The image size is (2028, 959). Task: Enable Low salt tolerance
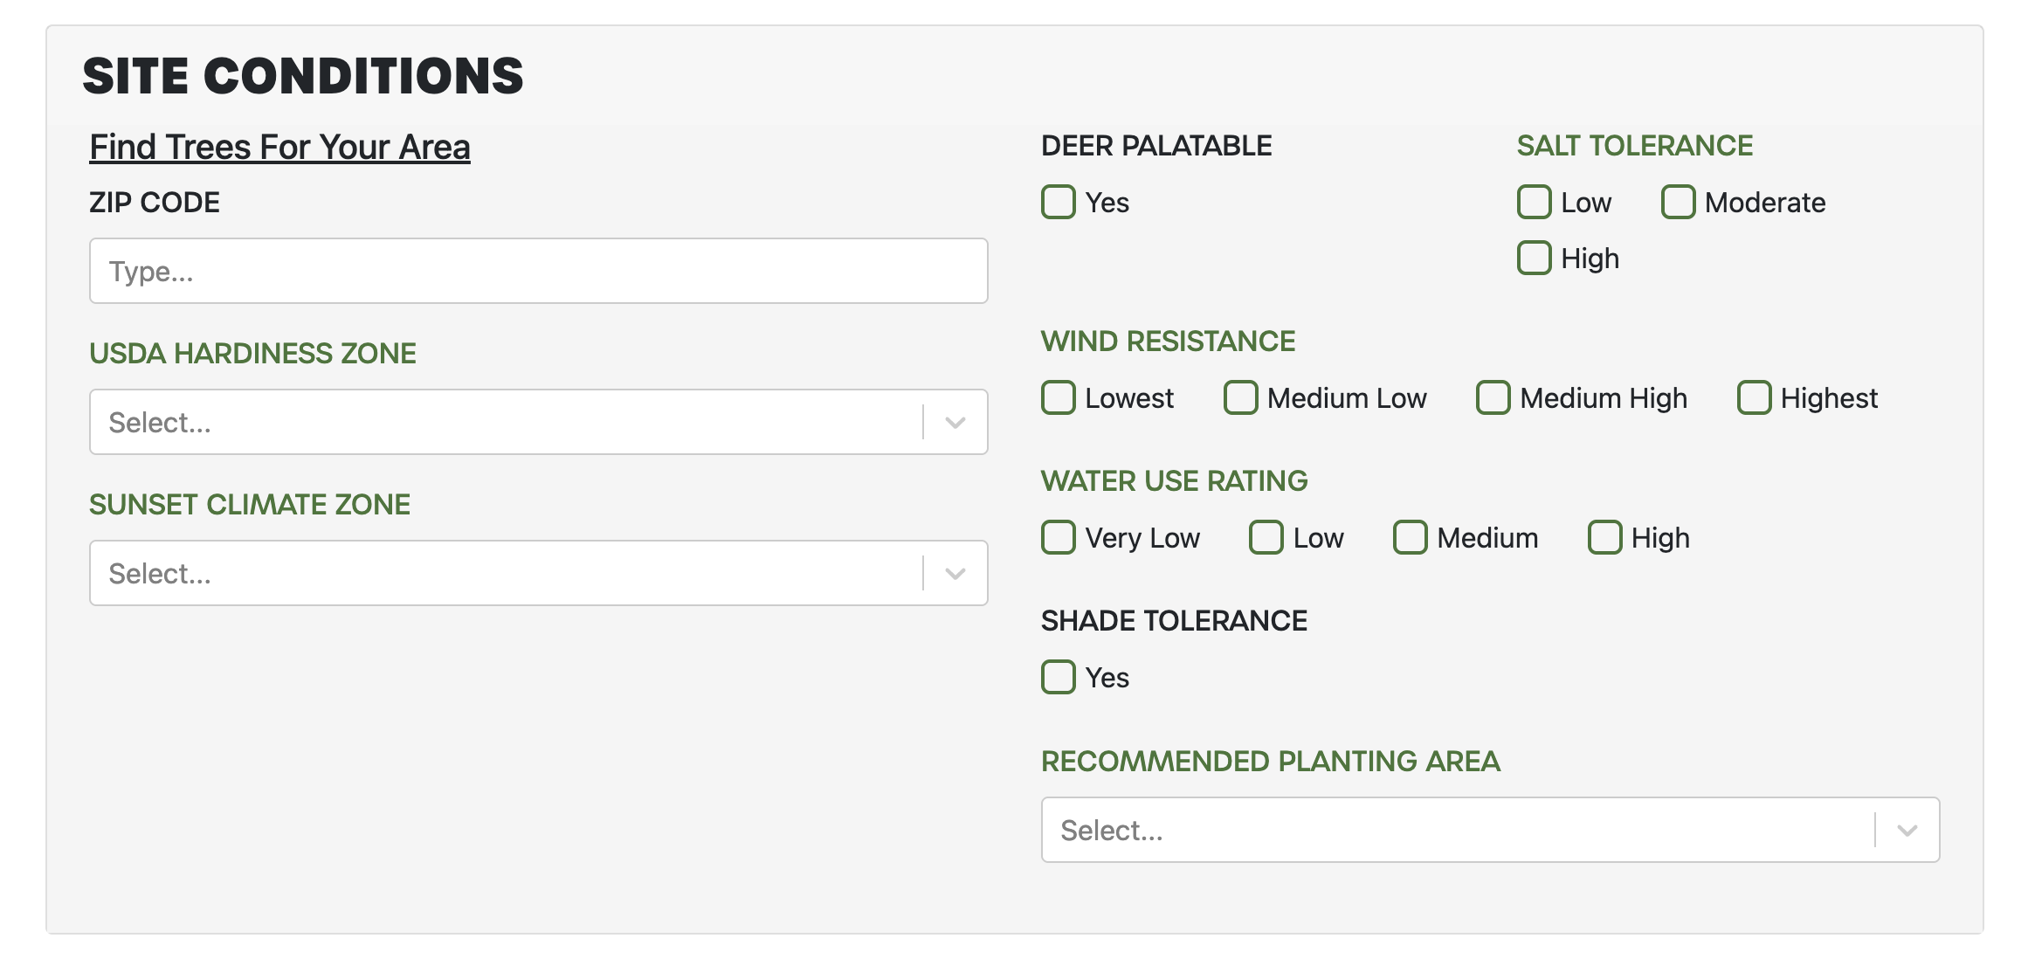(x=1535, y=202)
